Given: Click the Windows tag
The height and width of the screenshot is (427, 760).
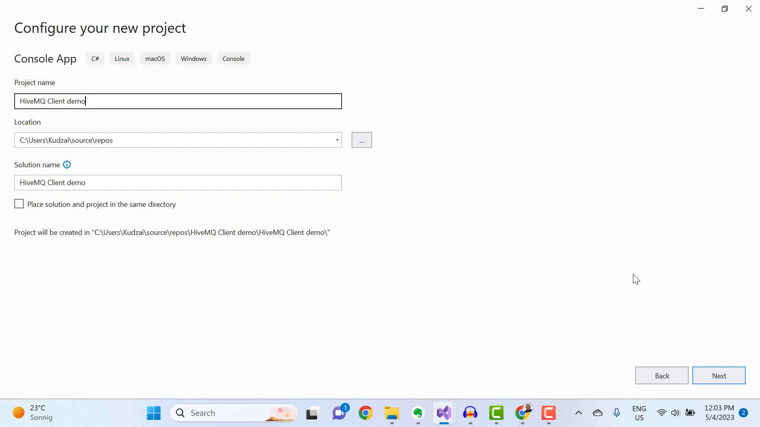Looking at the screenshot, I should (194, 59).
